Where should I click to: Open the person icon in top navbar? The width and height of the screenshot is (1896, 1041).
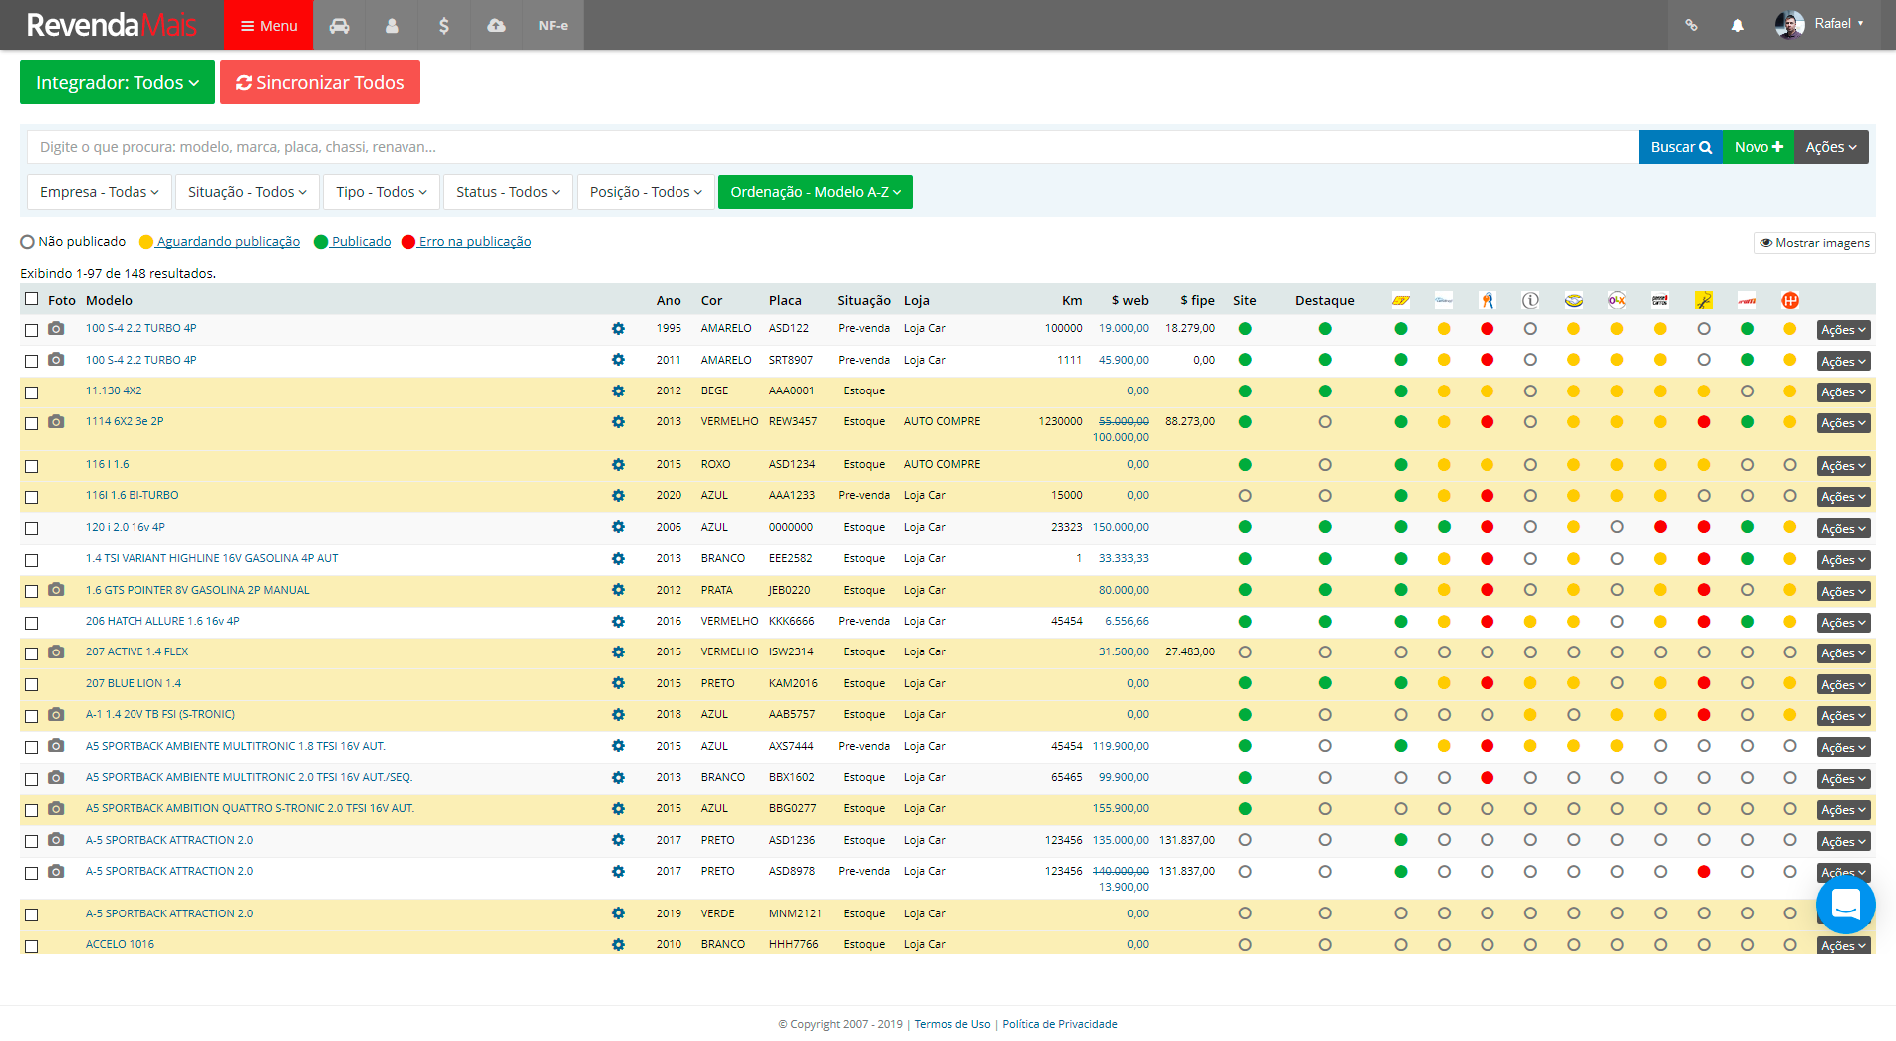coord(392,25)
